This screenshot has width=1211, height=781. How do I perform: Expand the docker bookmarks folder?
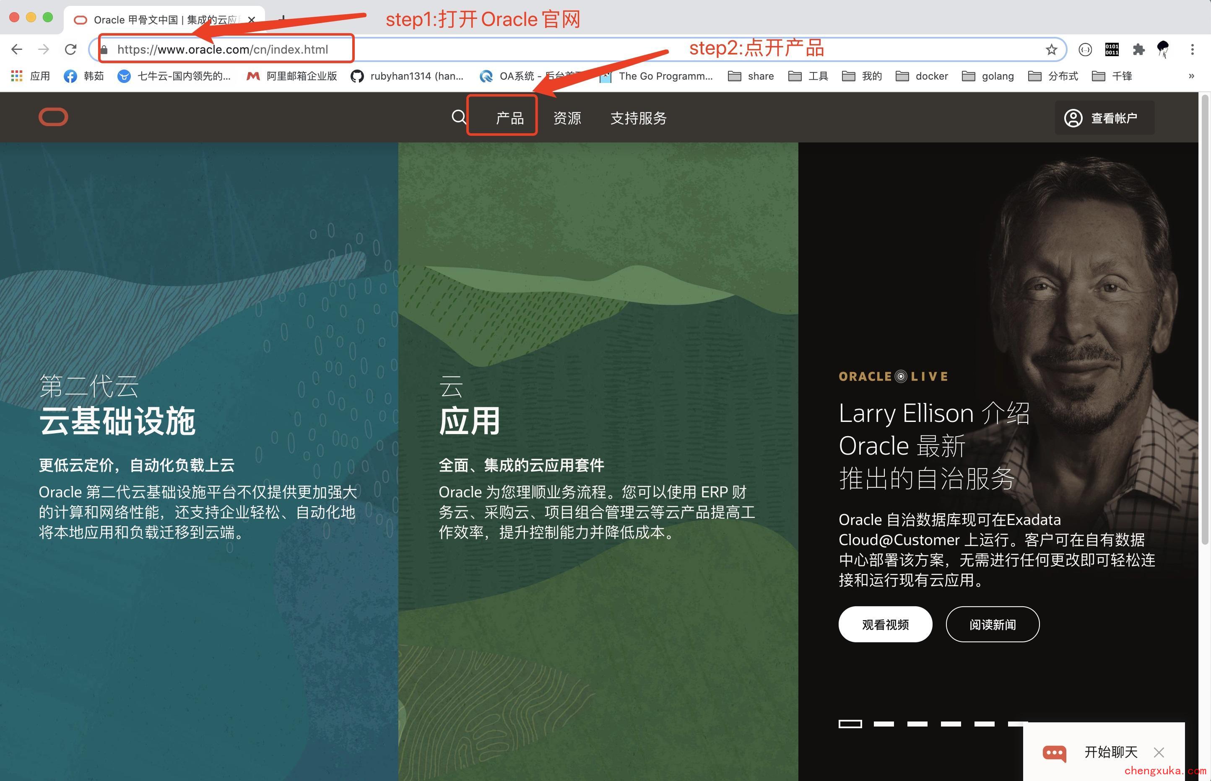[922, 76]
